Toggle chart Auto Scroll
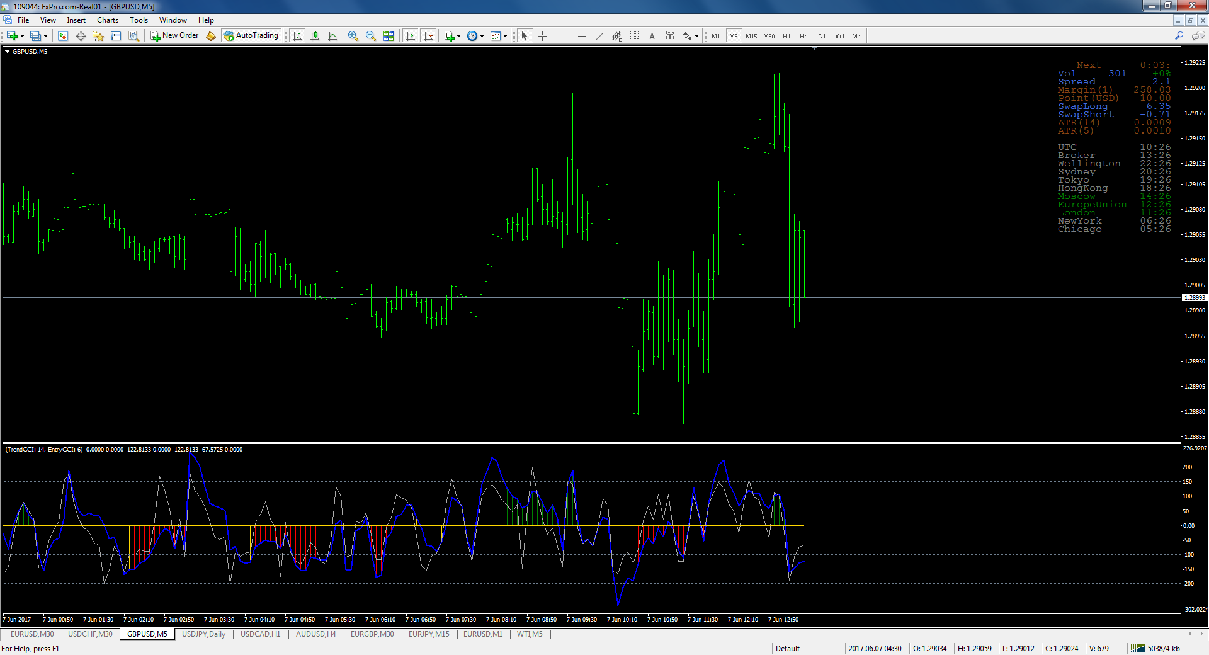This screenshot has height=655, width=1209. point(411,36)
